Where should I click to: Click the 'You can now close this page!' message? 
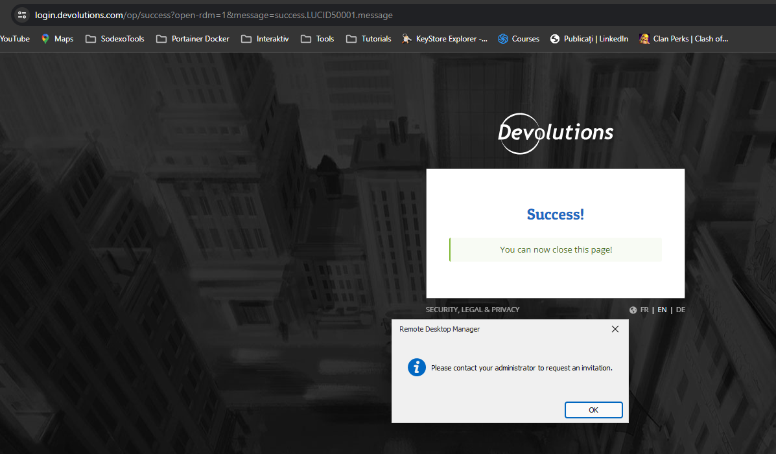click(556, 250)
